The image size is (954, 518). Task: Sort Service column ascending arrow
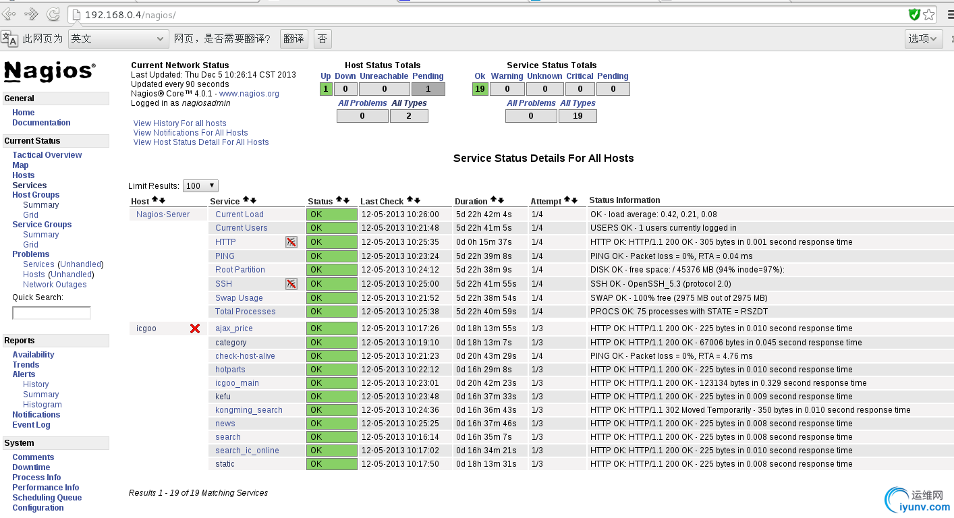click(x=246, y=200)
